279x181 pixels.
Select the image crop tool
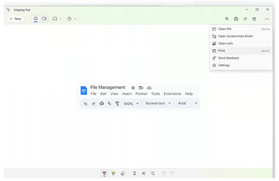coord(153,173)
